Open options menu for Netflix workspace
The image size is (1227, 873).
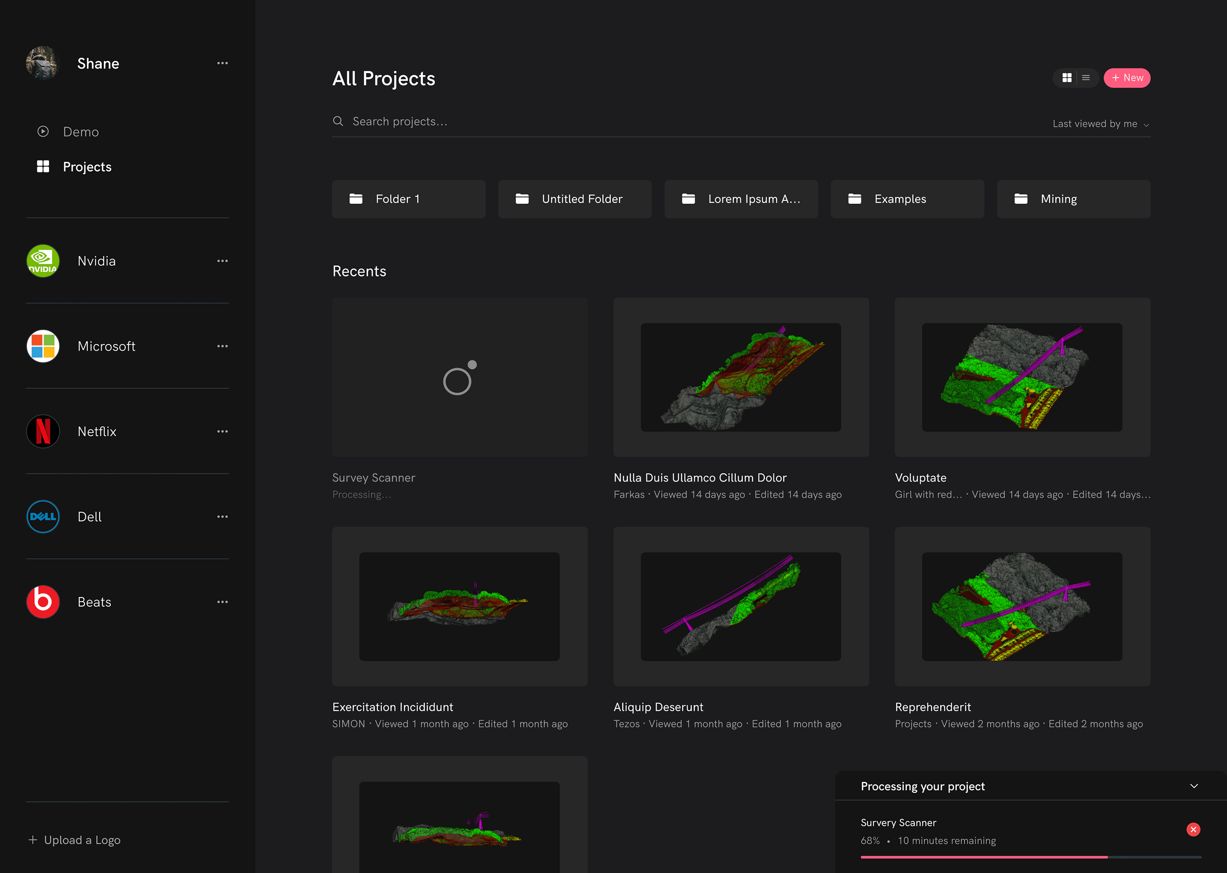pyautogui.click(x=222, y=431)
